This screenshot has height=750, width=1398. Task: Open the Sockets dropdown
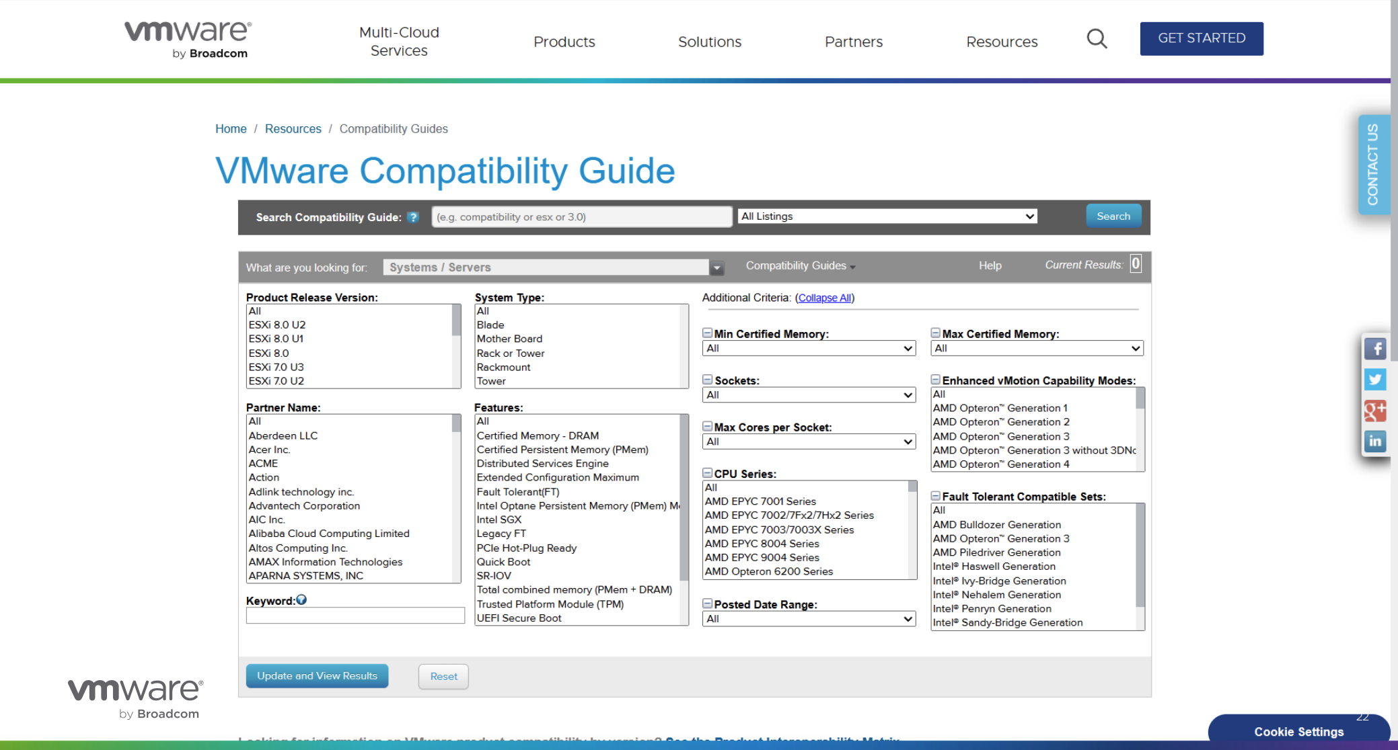click(x=809, y=395)
